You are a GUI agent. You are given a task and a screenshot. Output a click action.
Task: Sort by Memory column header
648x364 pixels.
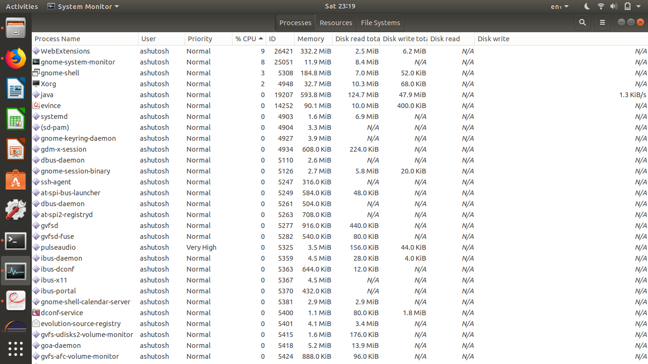(313, 39)
